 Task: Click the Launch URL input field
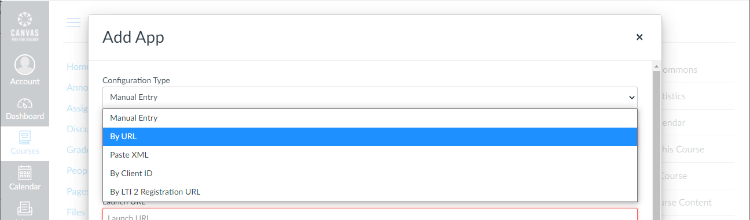click(370, 214)
